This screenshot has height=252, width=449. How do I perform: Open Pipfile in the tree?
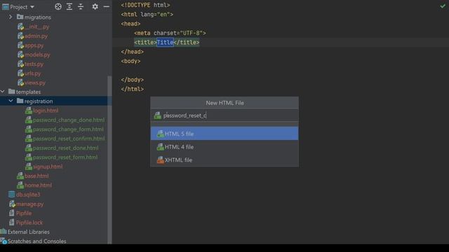tap(24, 213)
